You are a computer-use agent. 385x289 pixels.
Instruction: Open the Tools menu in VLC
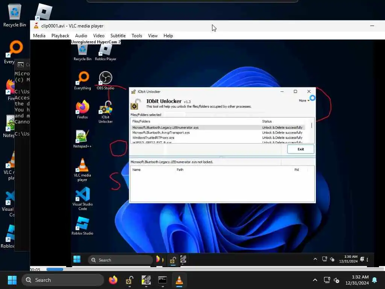click(137, 36)
